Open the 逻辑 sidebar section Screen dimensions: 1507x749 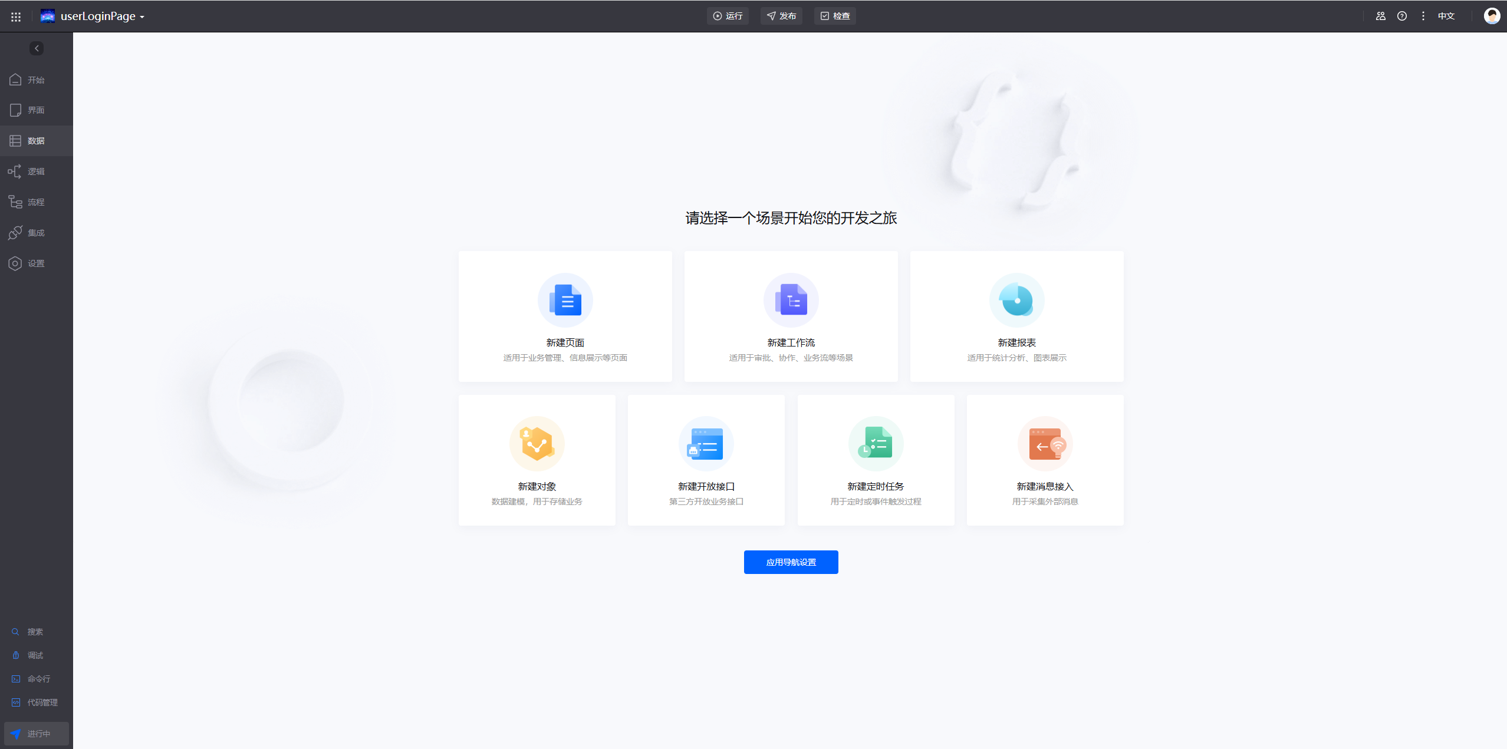(x=36, y=171)
